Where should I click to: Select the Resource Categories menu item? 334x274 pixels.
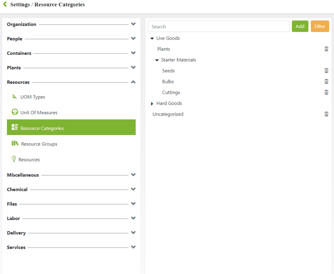[x=71, y=128]
